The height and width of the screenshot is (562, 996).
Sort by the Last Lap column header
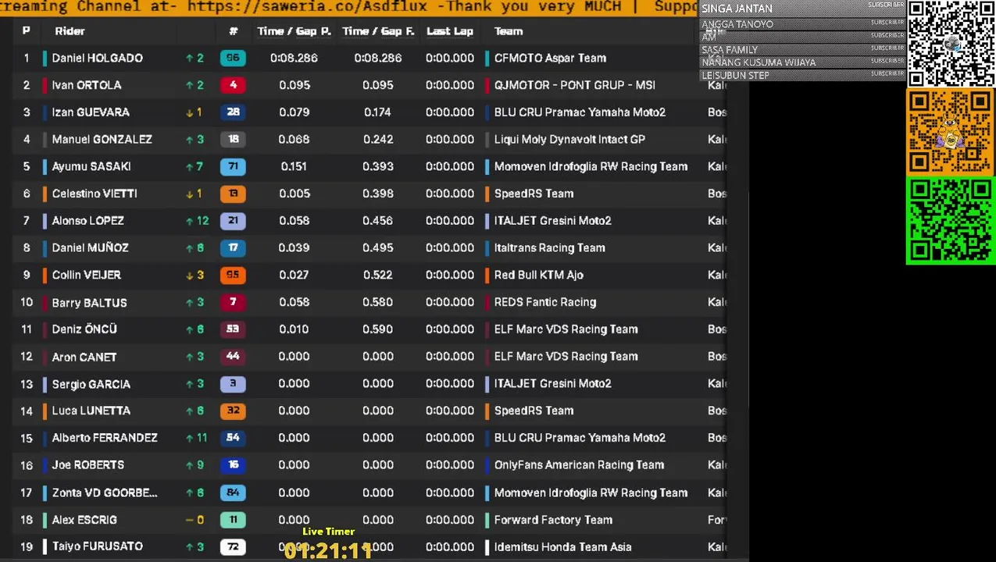pos(450,31)
